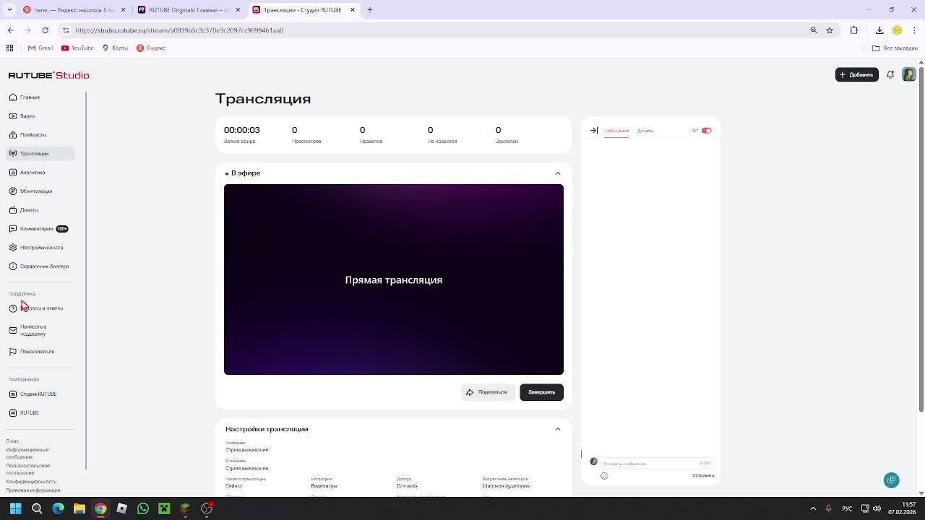The image size is (925, 520).
Task: Switch to Сообщения chat tab
Action: tap(616, 131)
